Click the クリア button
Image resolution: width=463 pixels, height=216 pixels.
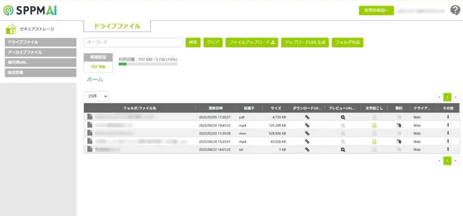213,42
